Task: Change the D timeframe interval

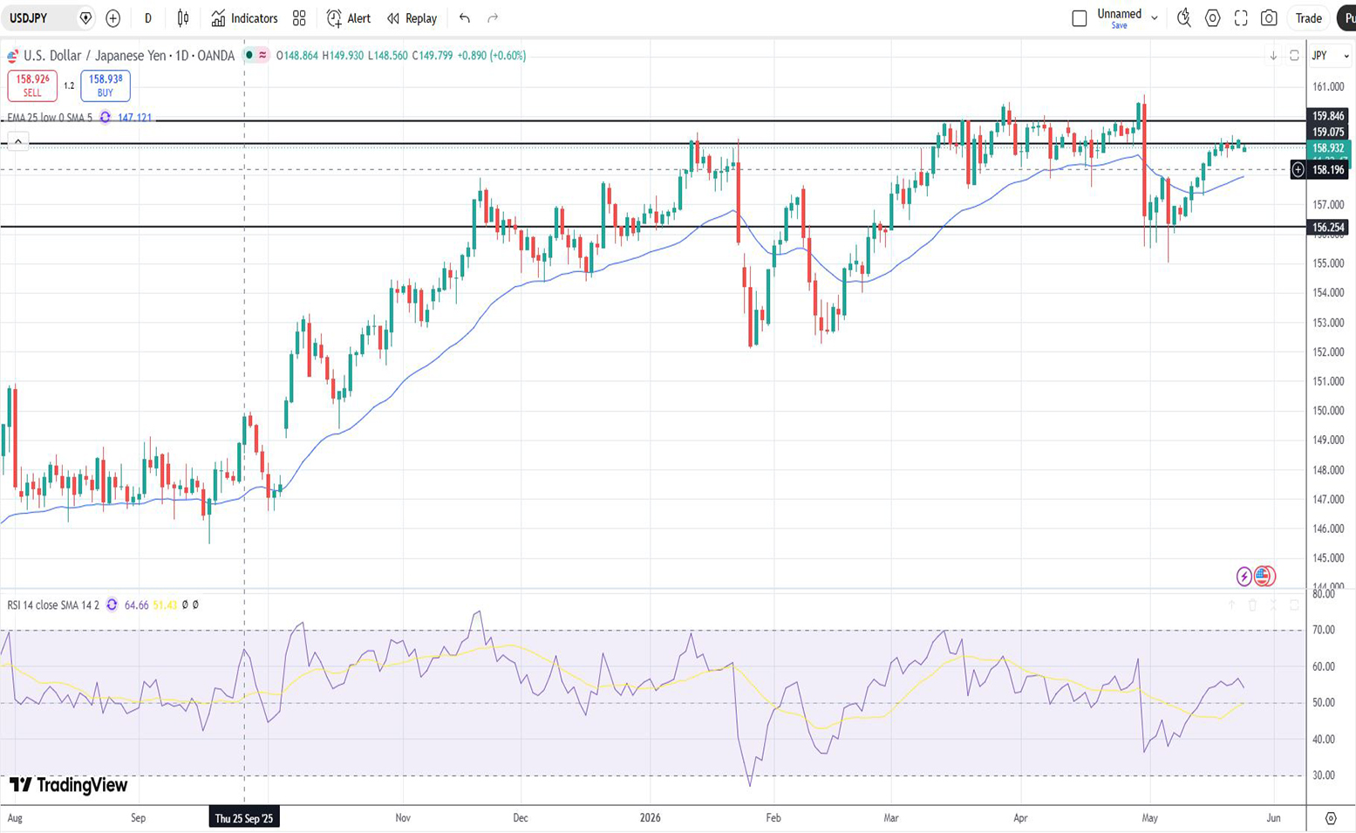Action: click(x=148, y=18)
